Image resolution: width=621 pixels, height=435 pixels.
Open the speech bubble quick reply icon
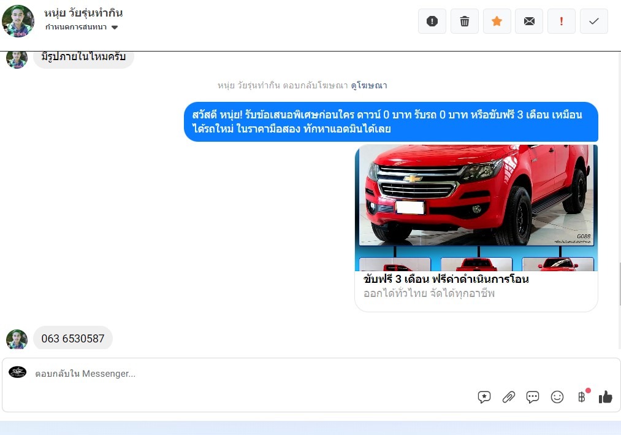(533, 397)
